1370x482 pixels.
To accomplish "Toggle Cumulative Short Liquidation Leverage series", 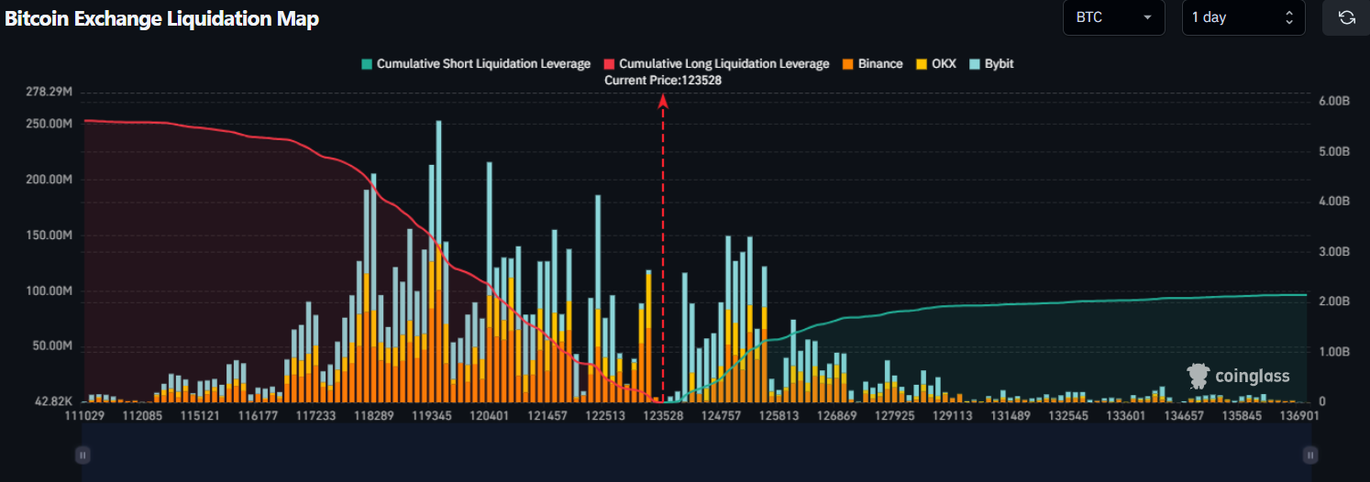I will coord(476,64).
